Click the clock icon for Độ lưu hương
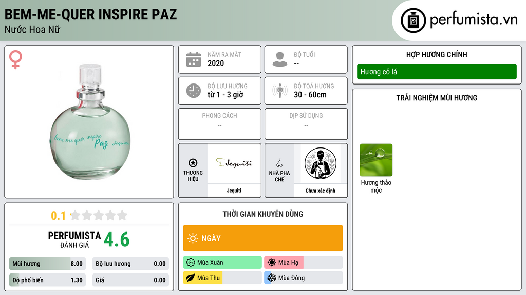Screen dimensions: 526x295 194,91
